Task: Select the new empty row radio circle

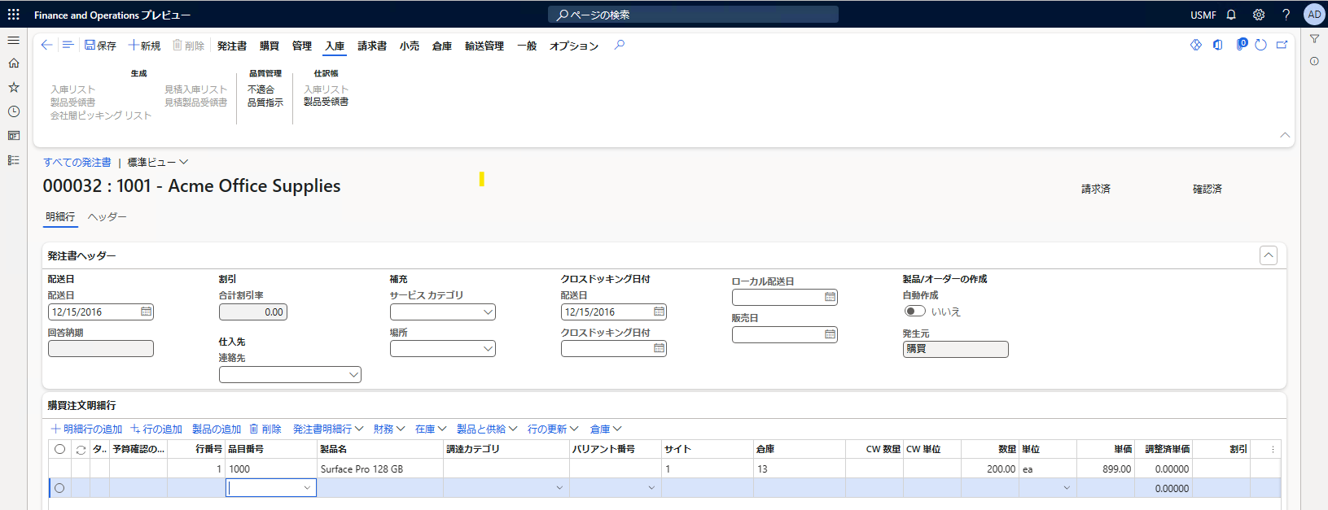Action: point(59,488)
